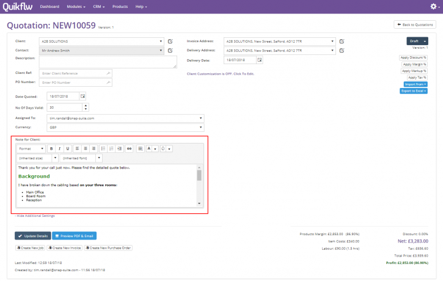
Task: Click the PO Number input field
Action: pyautogui.click(x=76, y=82)
